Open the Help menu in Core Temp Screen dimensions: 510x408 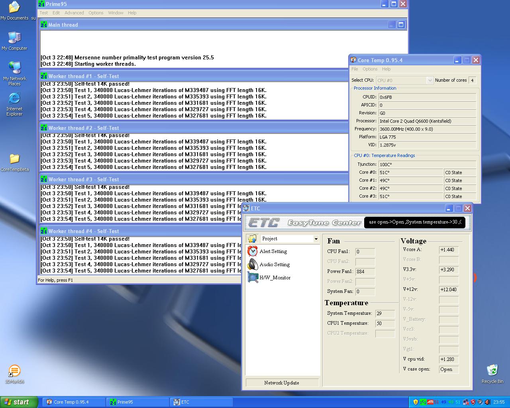[x=386, y=69]
